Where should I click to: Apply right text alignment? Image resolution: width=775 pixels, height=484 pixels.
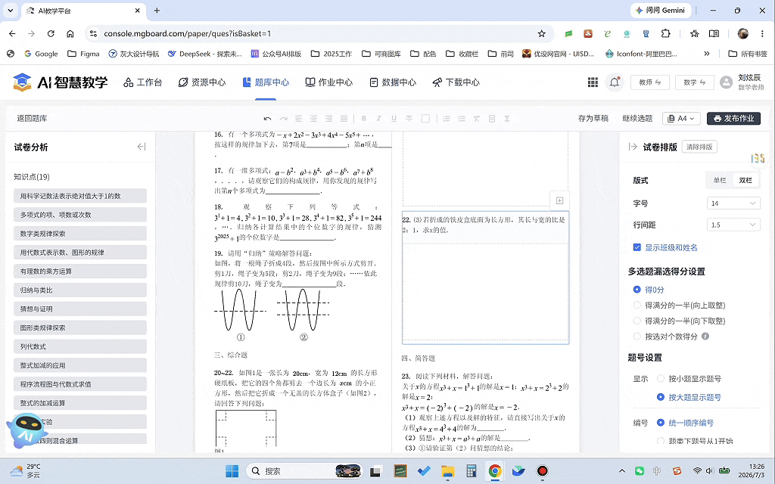click(328, 119)
